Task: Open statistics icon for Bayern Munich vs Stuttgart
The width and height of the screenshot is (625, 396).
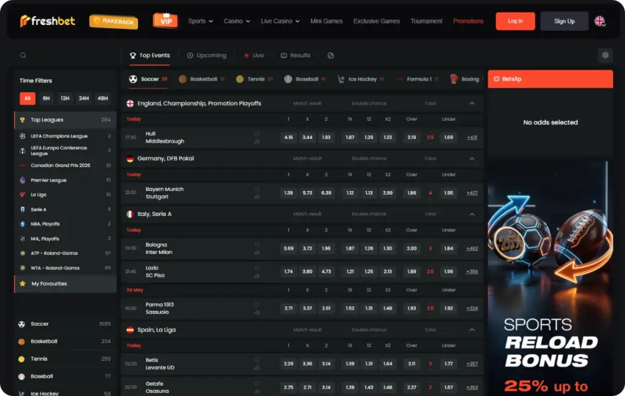Action: point(257,196)
